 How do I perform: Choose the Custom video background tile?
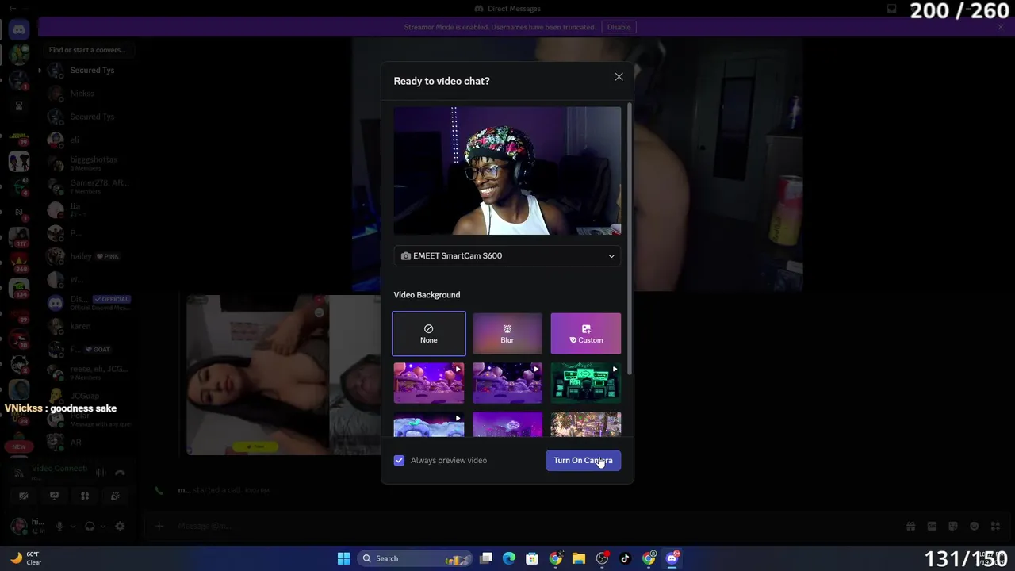[x=586, y=333]
